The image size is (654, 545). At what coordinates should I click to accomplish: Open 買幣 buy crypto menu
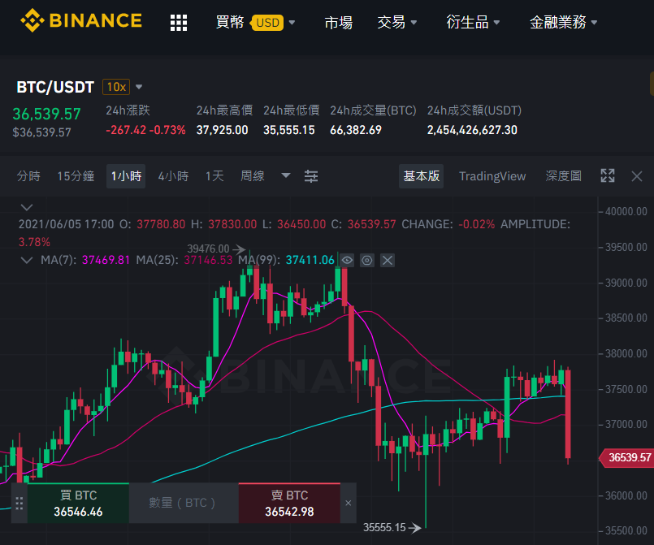click(x=230, y=22)
